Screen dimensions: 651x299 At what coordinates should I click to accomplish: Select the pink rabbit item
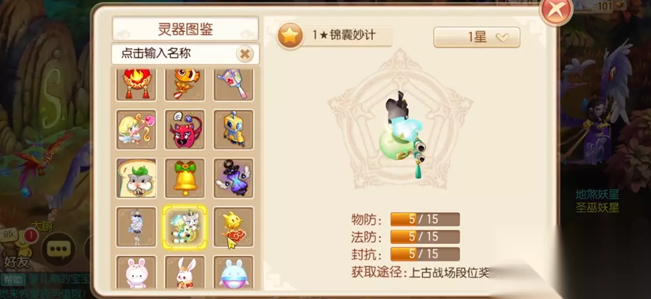click(x=136, y=272)
